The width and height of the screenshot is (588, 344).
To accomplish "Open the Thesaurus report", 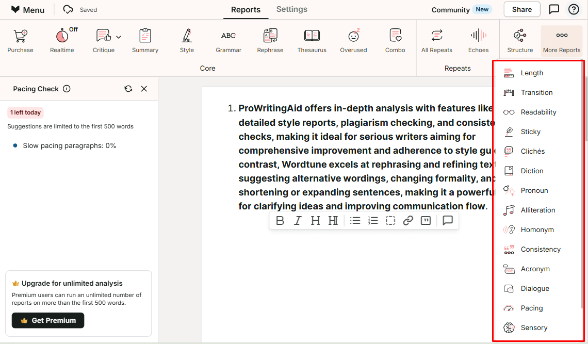I will tap(312, 41).
